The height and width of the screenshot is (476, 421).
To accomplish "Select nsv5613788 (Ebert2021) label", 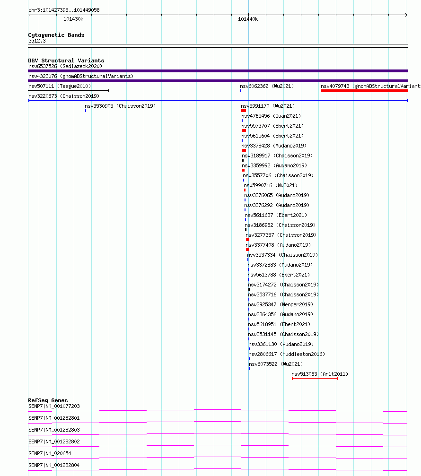I will (x=279, y=275).
